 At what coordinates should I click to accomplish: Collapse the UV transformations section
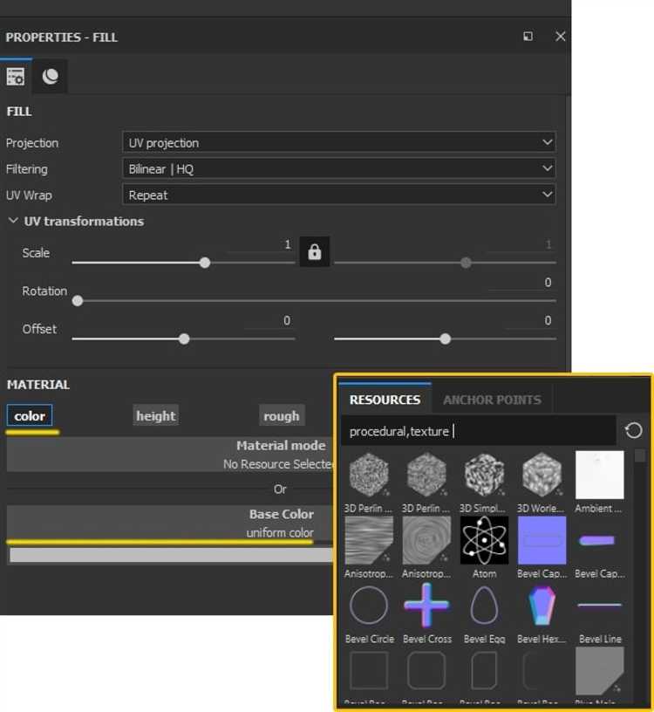pyautogui.click(x=13, y=221)
